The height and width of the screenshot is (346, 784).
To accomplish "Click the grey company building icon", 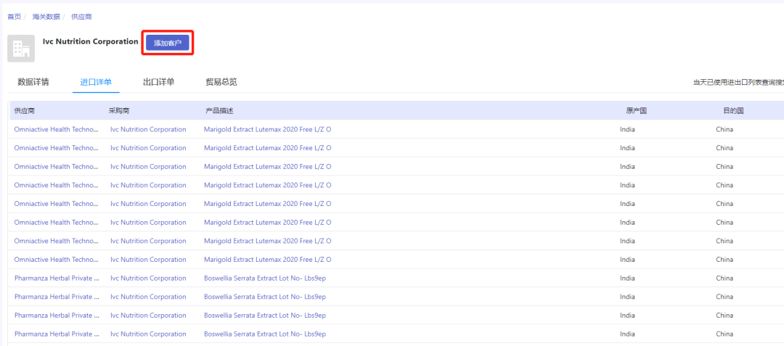I will (21, 49).
